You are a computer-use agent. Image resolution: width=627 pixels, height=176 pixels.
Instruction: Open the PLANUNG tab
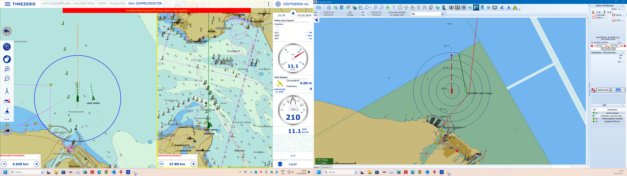[118, 4]
